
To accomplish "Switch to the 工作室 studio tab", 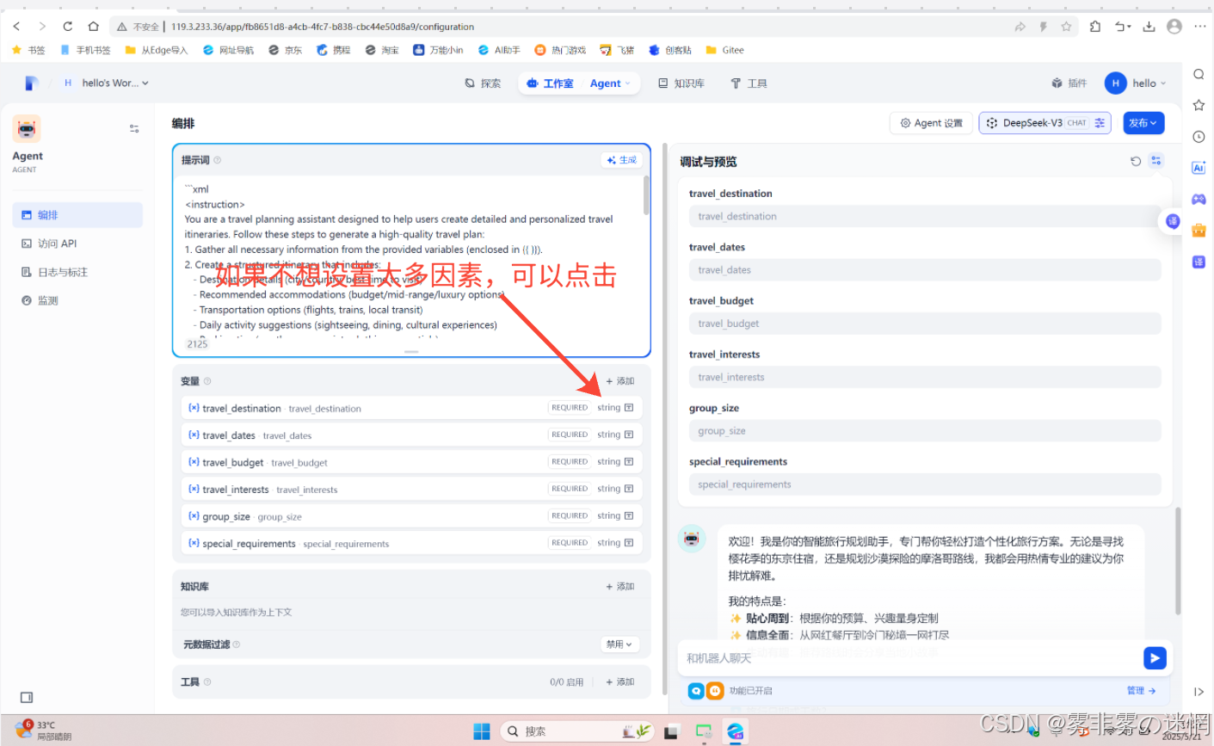I will point(551,83).
